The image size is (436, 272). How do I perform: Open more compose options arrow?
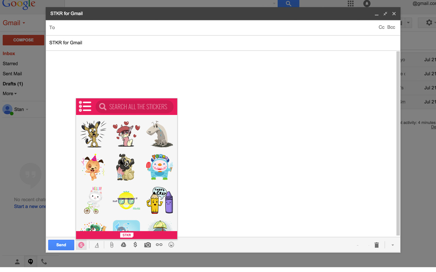tap(392, 245)
